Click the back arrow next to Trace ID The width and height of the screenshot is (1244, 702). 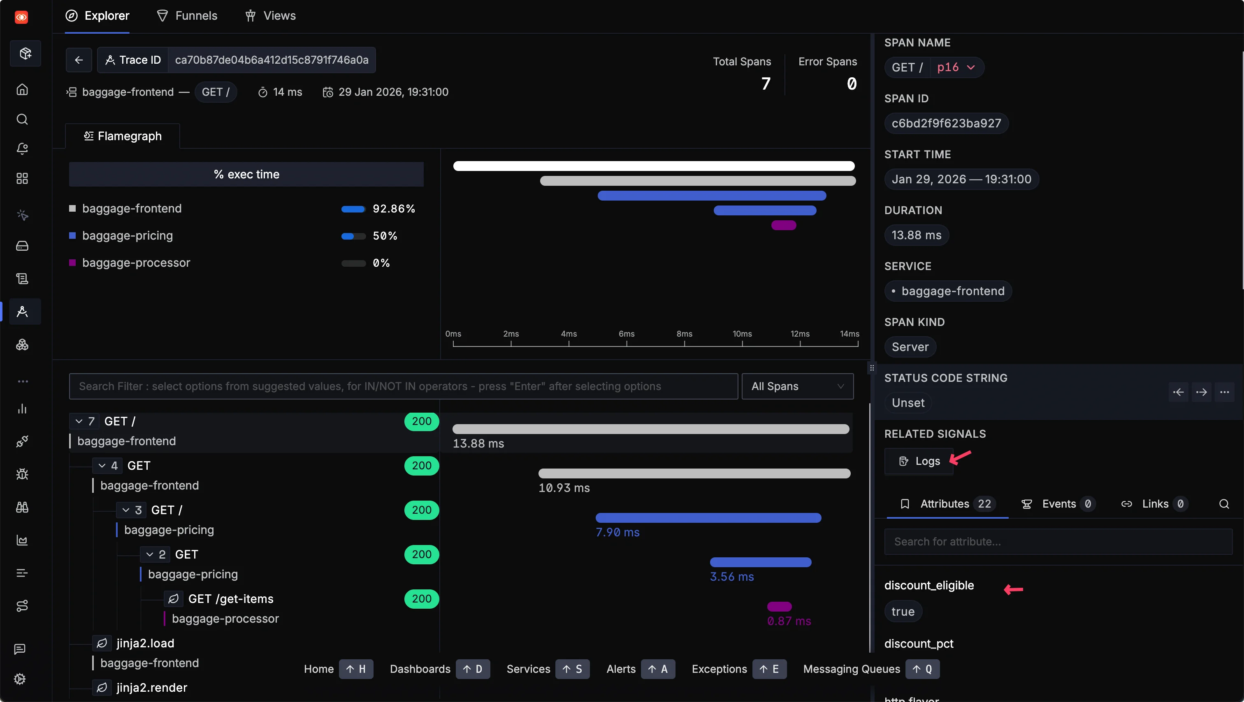point(79,60)
